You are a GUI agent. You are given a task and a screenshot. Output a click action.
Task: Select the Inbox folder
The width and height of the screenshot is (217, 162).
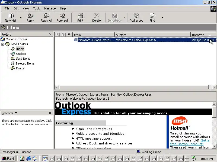click(20, 49)
